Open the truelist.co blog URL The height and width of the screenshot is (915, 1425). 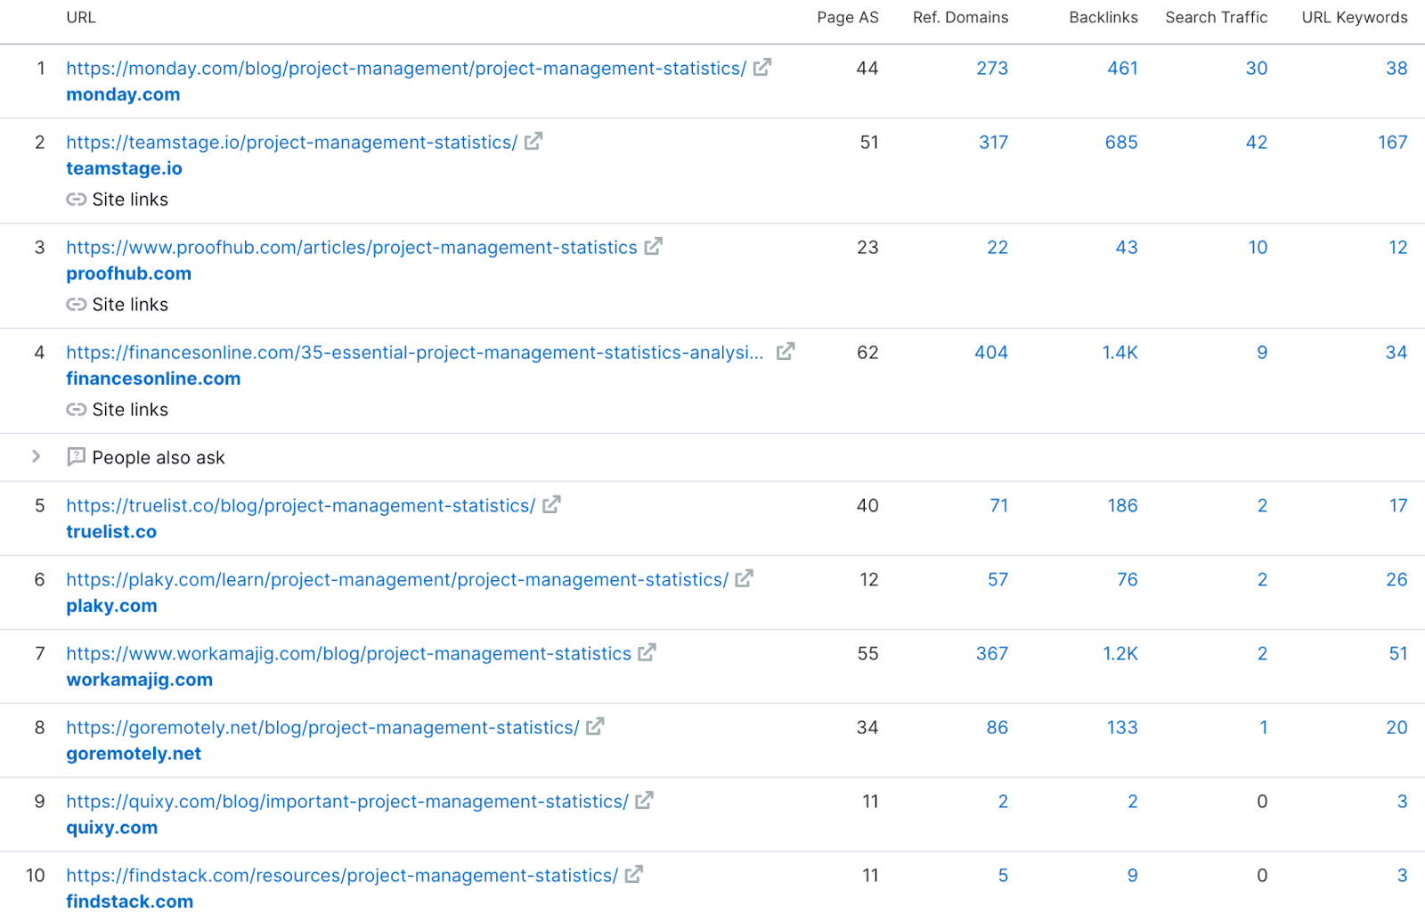click(301, 506)
